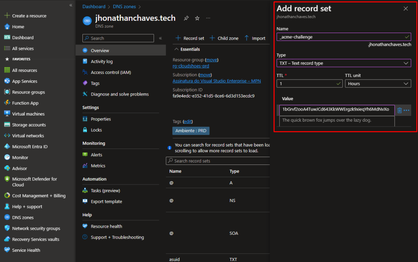
Task: Open Metrics under Monitoring
Action: pos(98,166)
